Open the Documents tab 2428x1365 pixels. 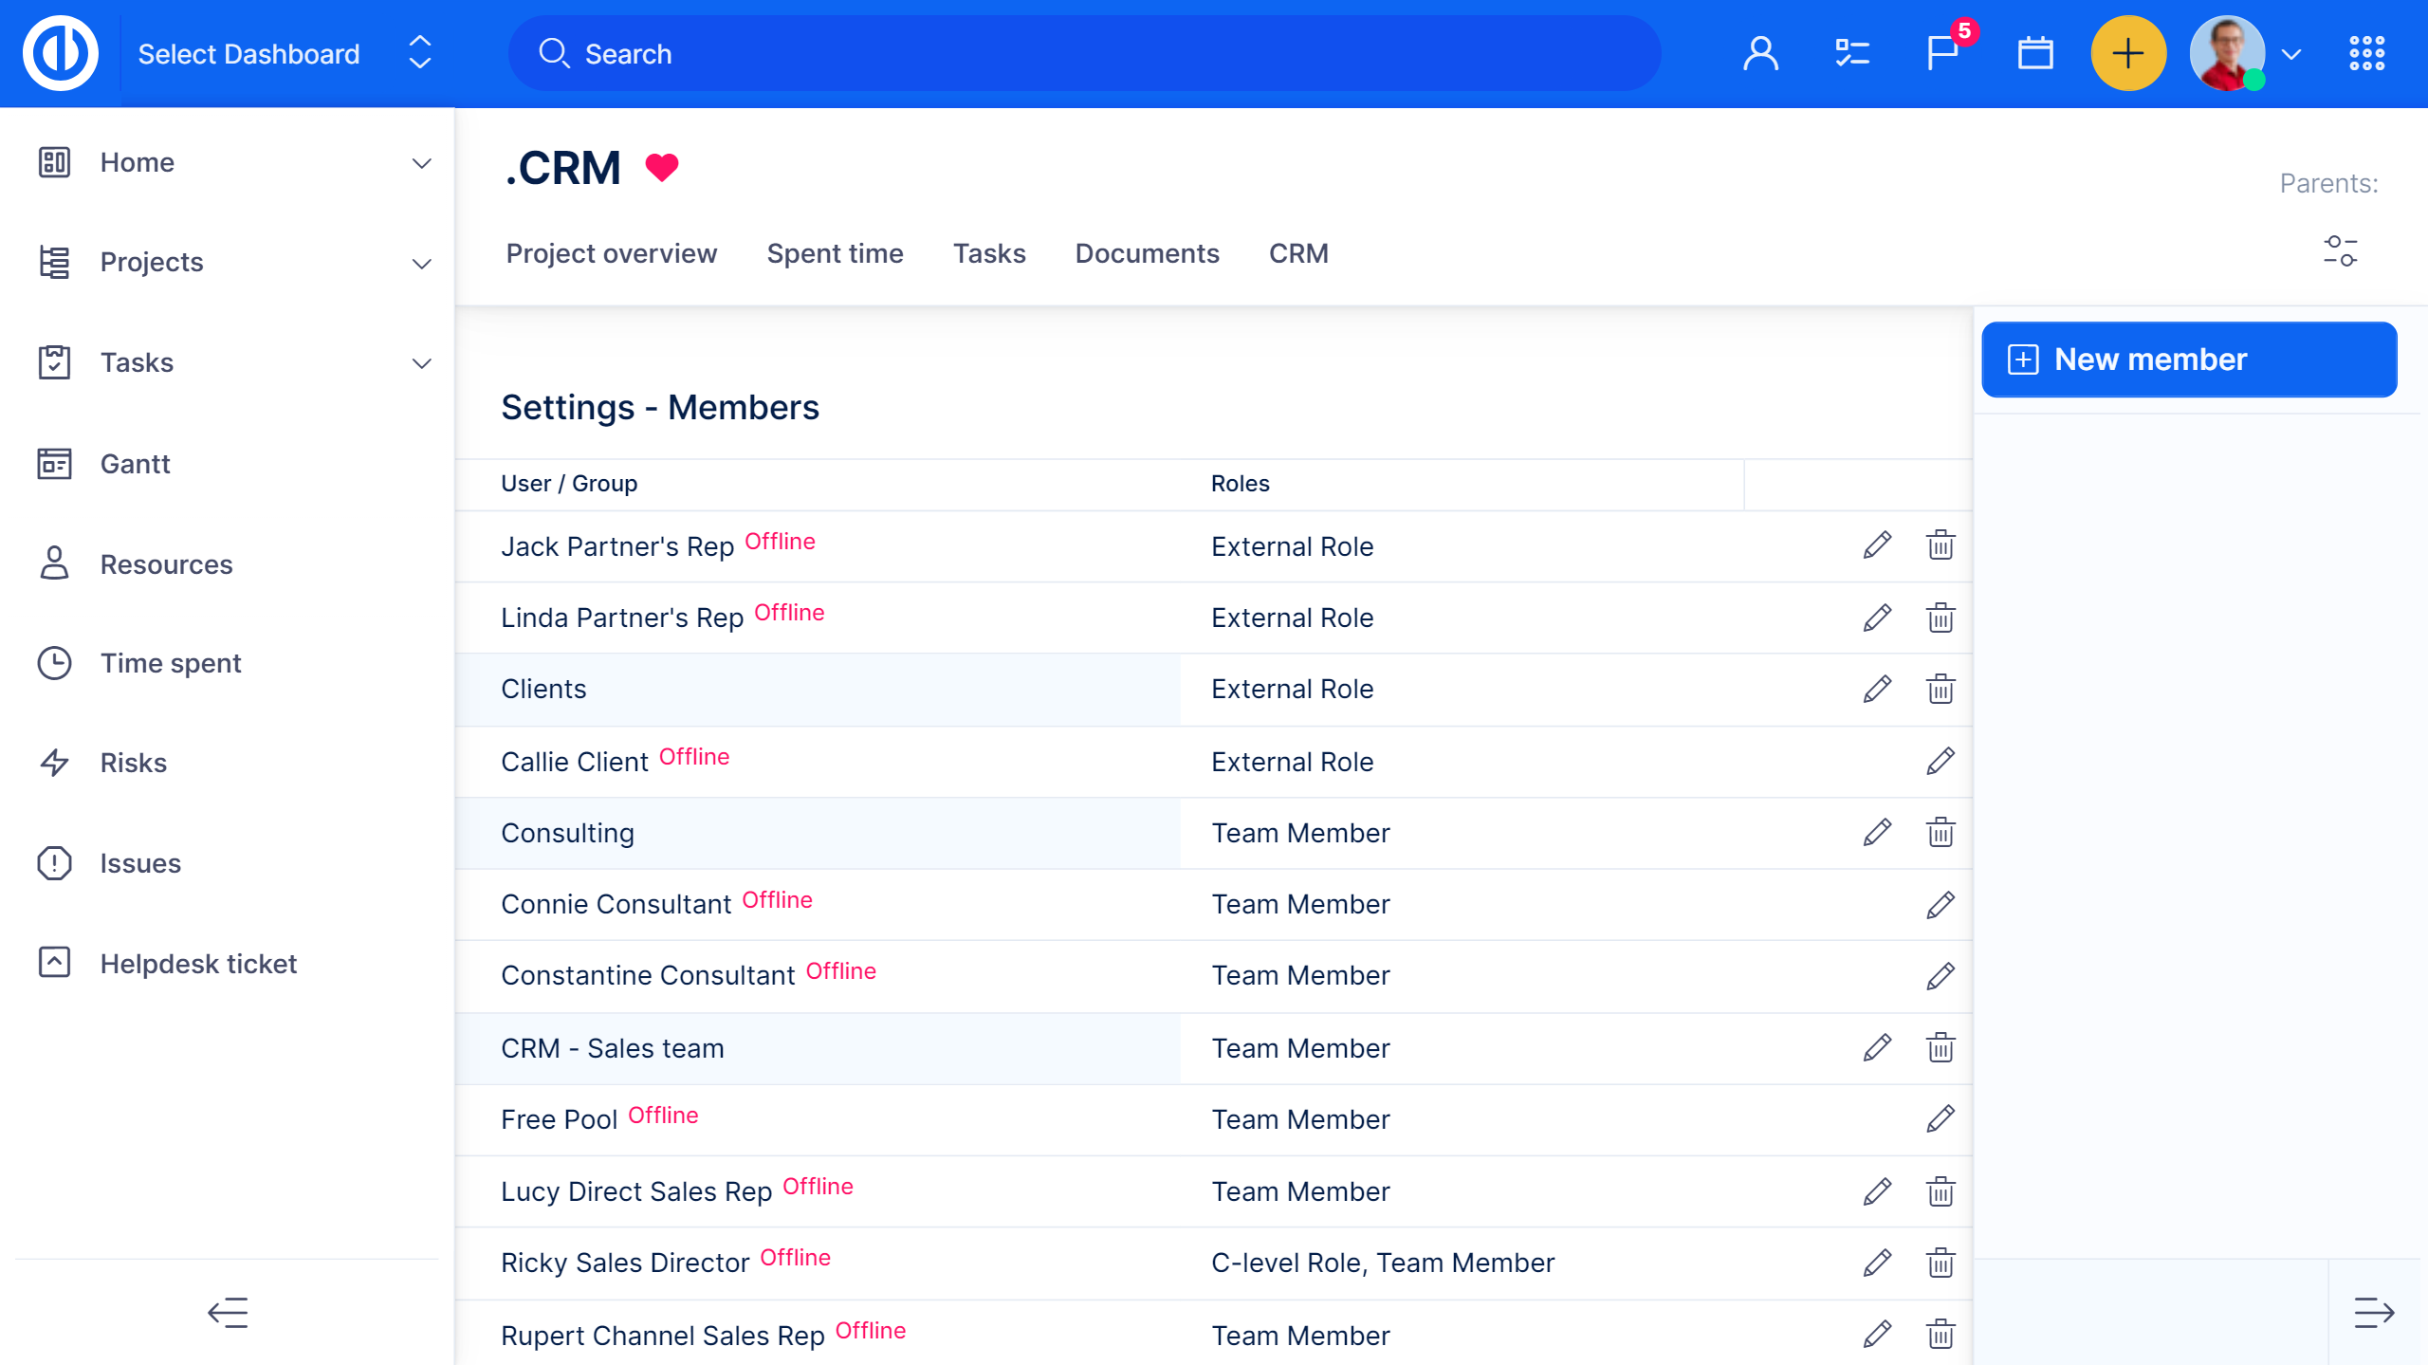coord(1147,253)
